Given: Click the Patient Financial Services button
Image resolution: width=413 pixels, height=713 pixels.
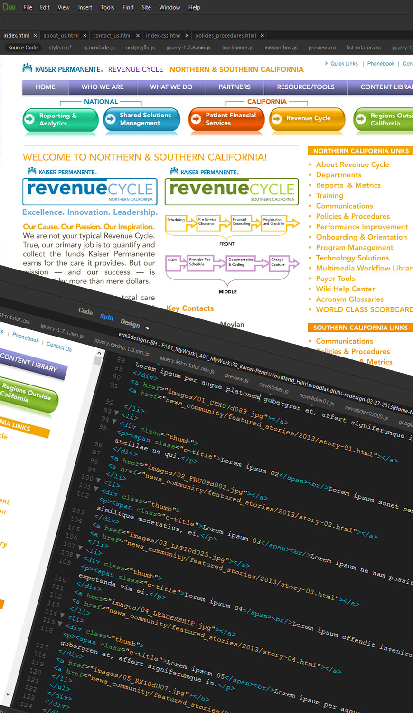Looking at the screenshot, I should (x=226, y=119).
